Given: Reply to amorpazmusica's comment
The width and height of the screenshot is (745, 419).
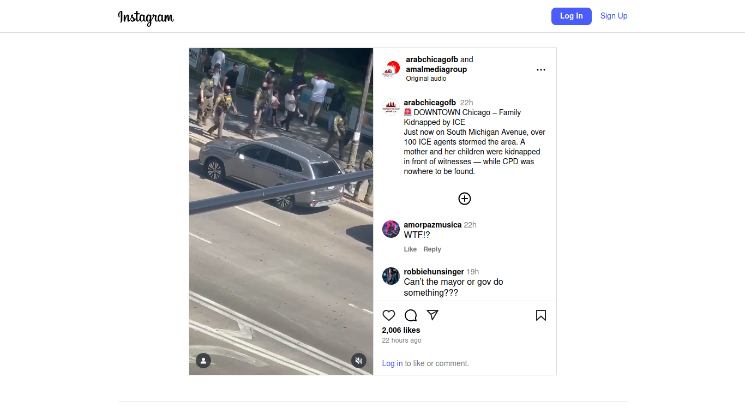Looking at the screenshot, I should point(432,249).
